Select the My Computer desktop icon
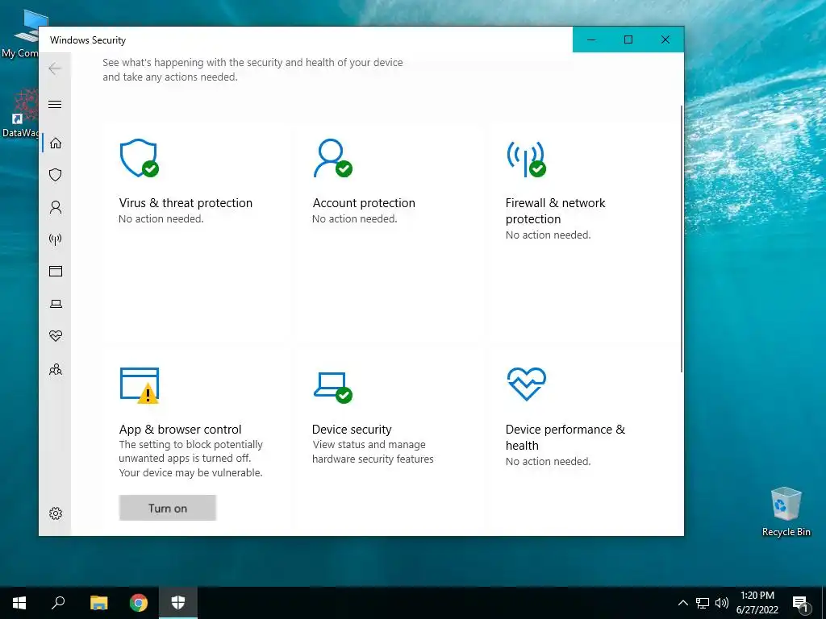 (x=19, y=34)
